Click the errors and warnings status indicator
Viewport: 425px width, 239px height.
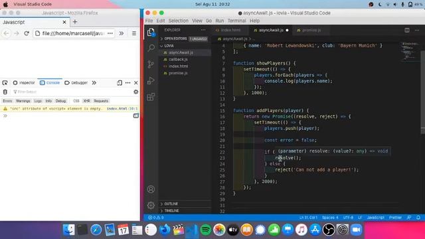click(156, 218)
